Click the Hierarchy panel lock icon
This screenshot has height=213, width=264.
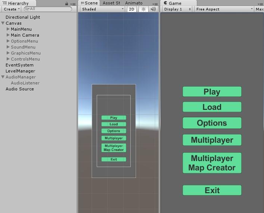point(67,3)
